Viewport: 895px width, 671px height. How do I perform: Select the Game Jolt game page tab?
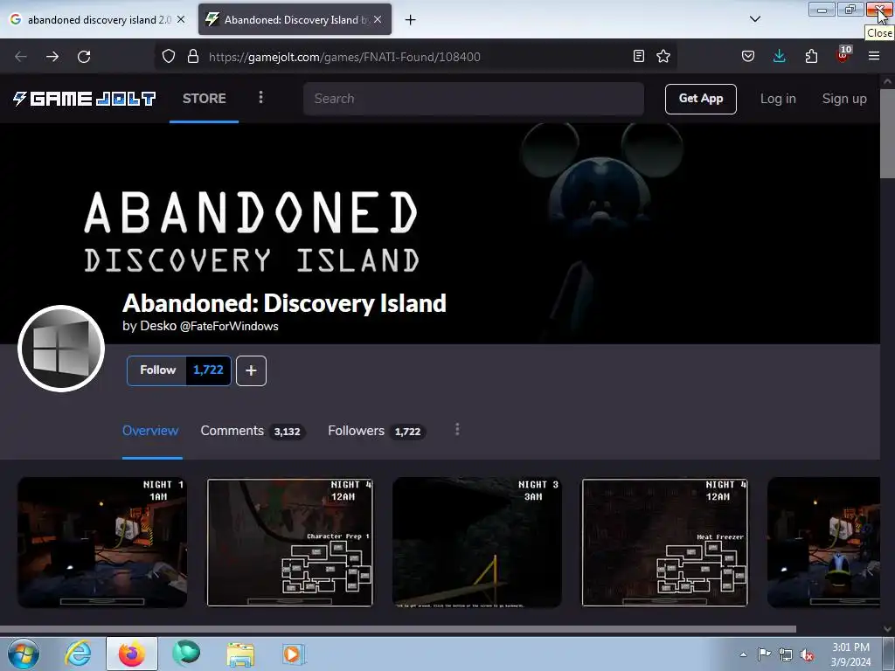295,19
